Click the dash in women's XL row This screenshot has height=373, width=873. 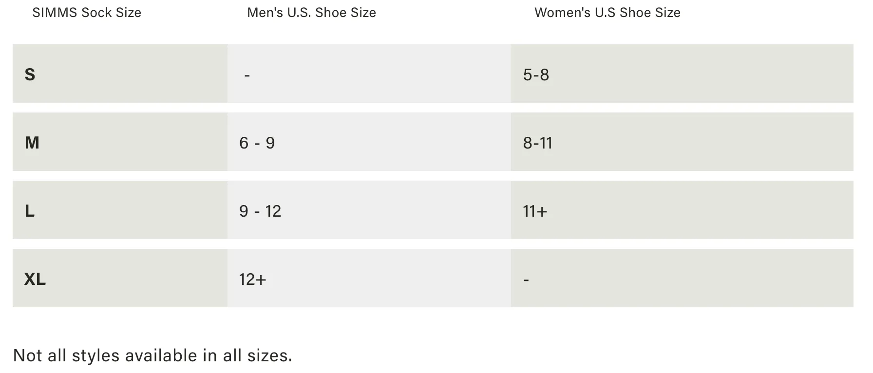click(526, 280)
